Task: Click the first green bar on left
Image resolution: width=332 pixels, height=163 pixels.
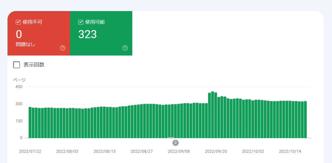Action: coord(30,123)
